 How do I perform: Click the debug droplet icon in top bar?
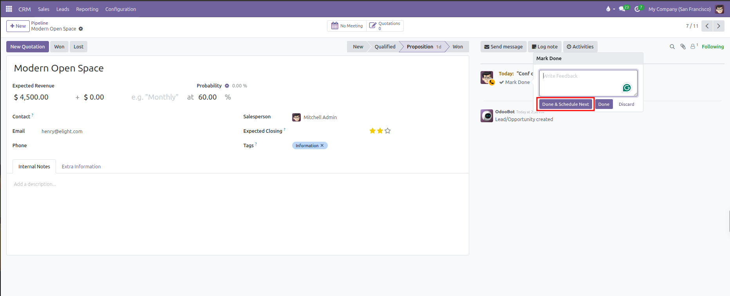pos(608,9)
